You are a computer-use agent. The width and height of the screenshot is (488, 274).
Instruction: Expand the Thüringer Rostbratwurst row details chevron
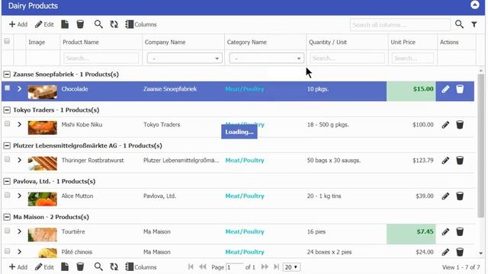click(19, 161)
